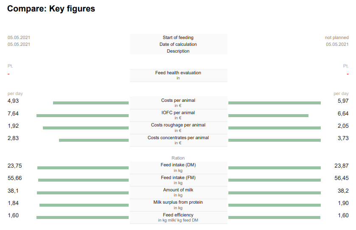Click the Feed intake (FM) row label
356x230 pixels.
178,177
